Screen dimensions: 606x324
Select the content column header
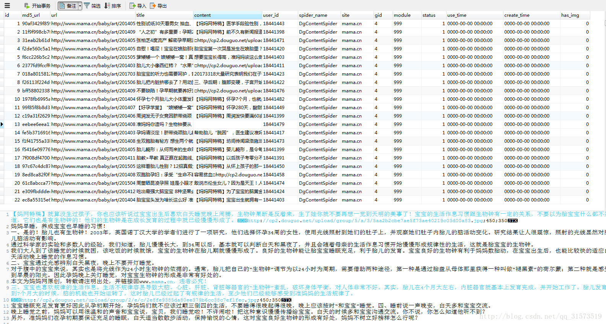(x=227, y=15)
